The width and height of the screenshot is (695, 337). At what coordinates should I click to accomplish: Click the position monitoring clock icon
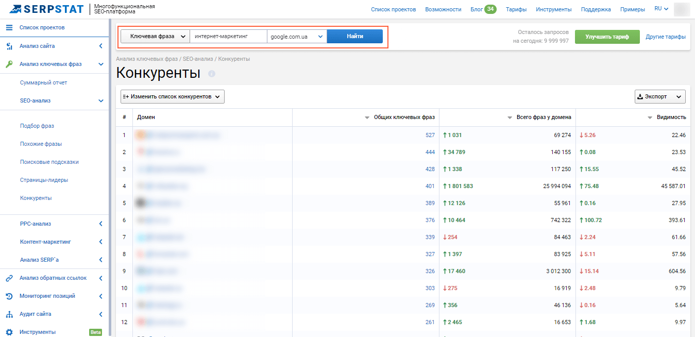point(9,296)
